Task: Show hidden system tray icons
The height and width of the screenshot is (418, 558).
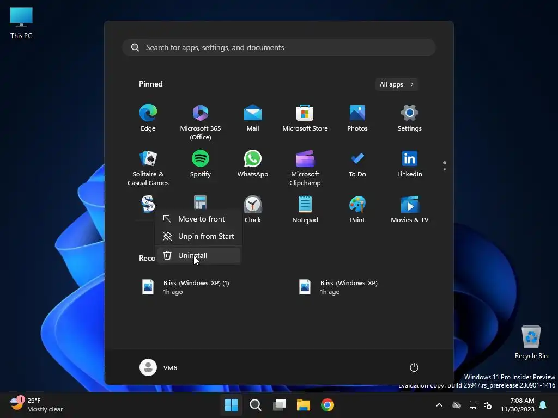Action: (439, 405)
